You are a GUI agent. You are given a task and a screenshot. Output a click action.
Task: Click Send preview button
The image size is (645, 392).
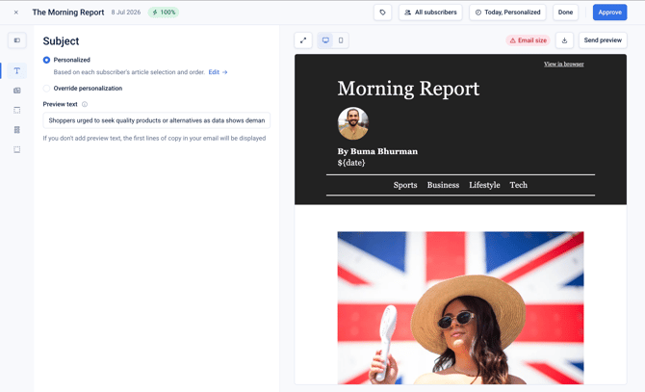(x=603, y=40)
